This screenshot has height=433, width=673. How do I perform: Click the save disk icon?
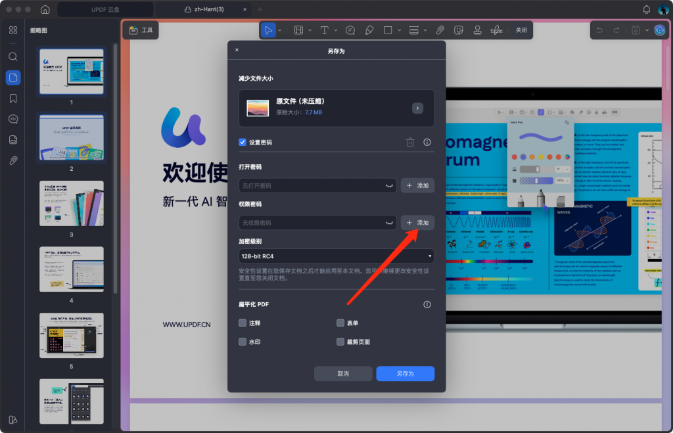coord(636,30)
